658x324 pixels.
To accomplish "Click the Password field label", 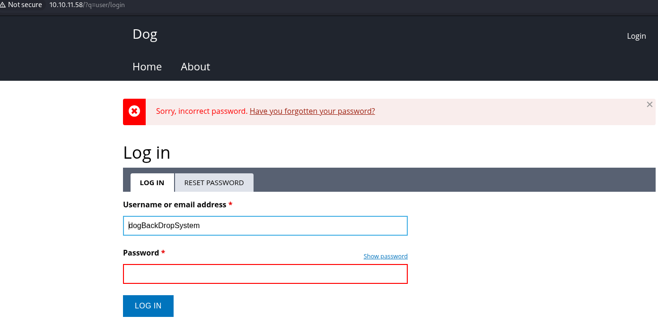I will 141,253.
